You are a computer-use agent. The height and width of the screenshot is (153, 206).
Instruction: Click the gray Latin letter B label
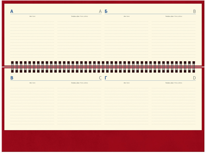point(194,11)
